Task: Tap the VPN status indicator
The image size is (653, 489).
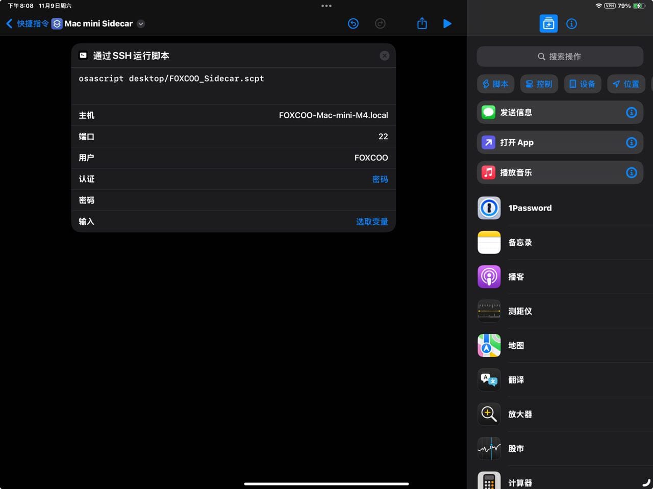Action: 610,6
